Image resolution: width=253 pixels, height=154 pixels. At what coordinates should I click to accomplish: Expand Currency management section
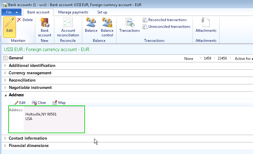(5, 73)
